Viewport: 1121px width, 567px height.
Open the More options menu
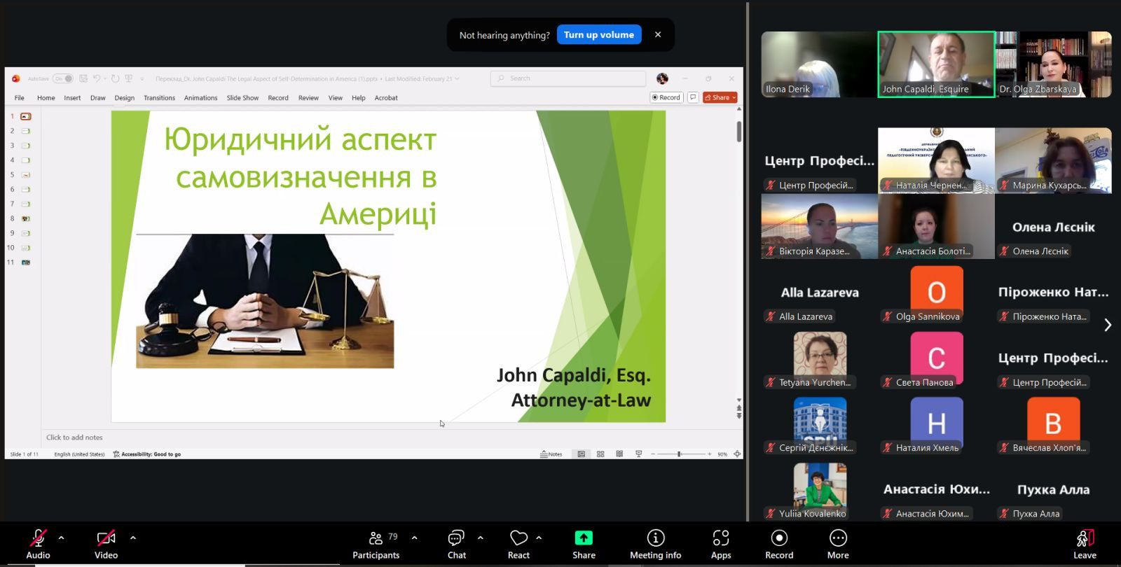click(x=838, y=544)
